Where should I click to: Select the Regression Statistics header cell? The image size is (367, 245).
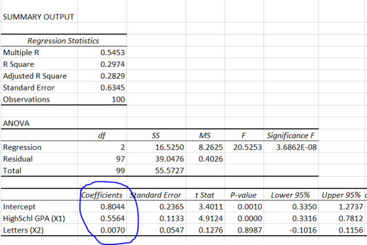[63, 41]
